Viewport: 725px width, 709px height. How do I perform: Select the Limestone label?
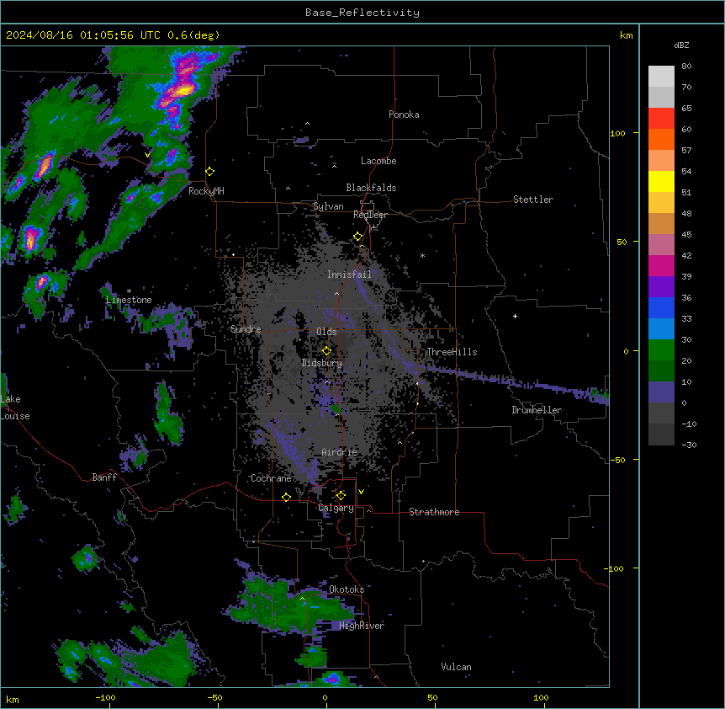(x=129, y=300)
